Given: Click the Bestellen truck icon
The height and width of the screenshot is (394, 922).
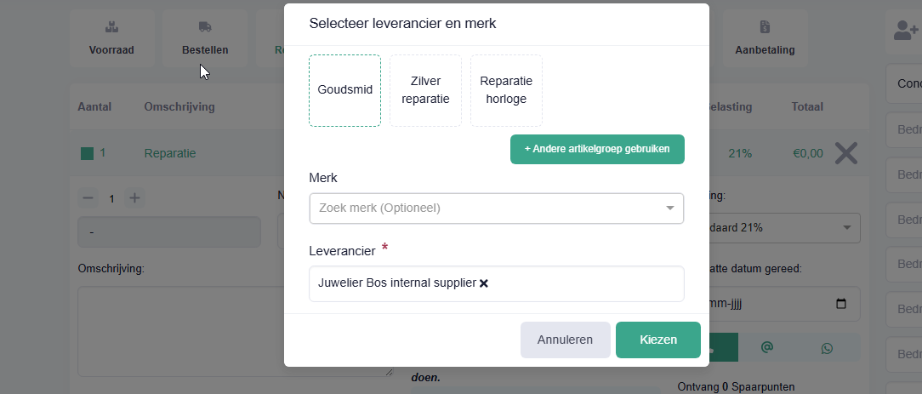Looking at the screenshot, I should pos(205,26).
